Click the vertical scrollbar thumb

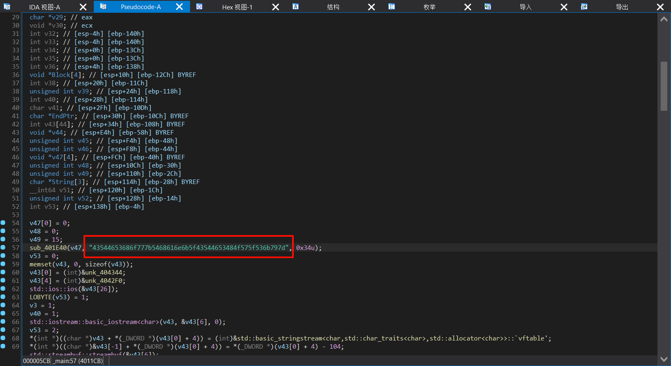coord(664,86)
